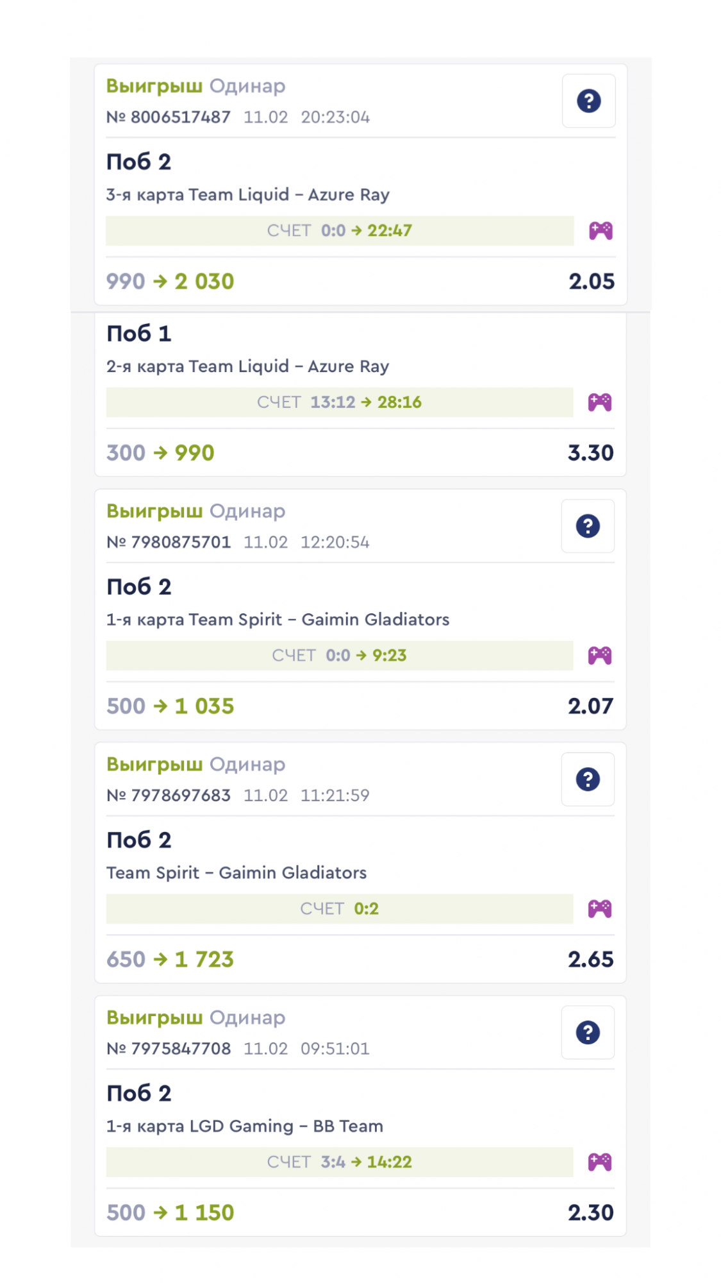Screen dimensions: 721x1283
Task: Click gamepad icon beside score 13:12 → 28:16
Action: click(600, 402)
